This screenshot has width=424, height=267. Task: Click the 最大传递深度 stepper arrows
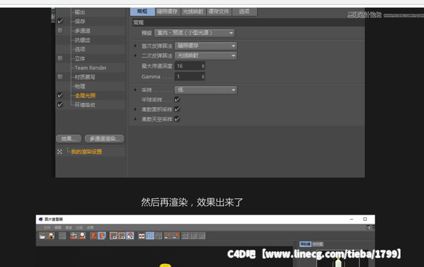203,66
